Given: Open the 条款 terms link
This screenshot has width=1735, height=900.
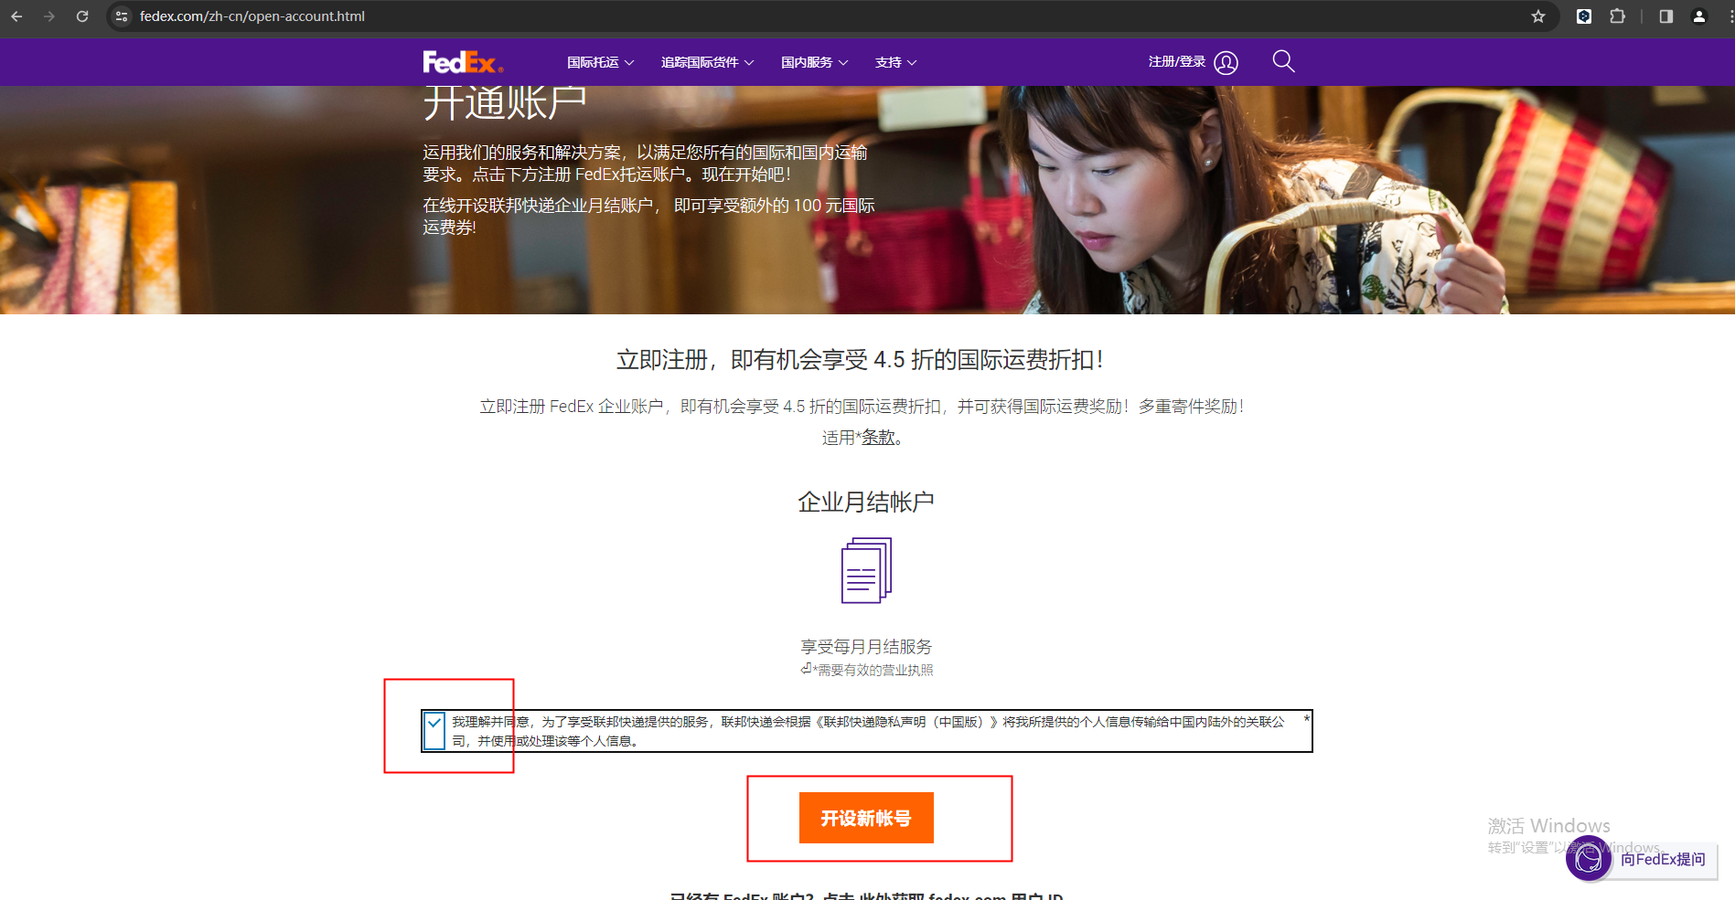Looking at the screenshot, I should 878,438.
